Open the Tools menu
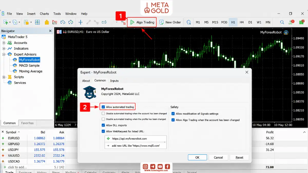 57,14
